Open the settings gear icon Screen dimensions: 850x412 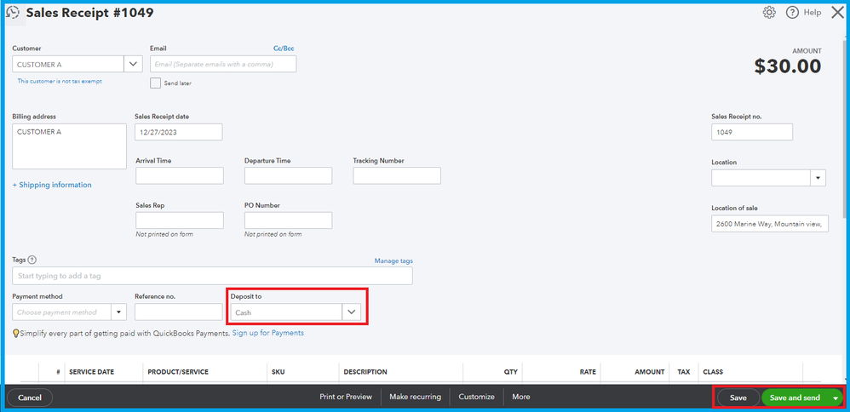pos(769,13)
